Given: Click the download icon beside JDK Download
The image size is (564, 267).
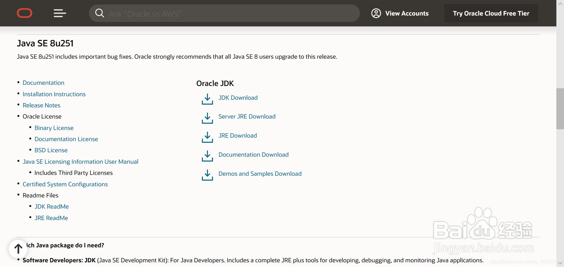Looking at the screenshot, I should [207, 99].
